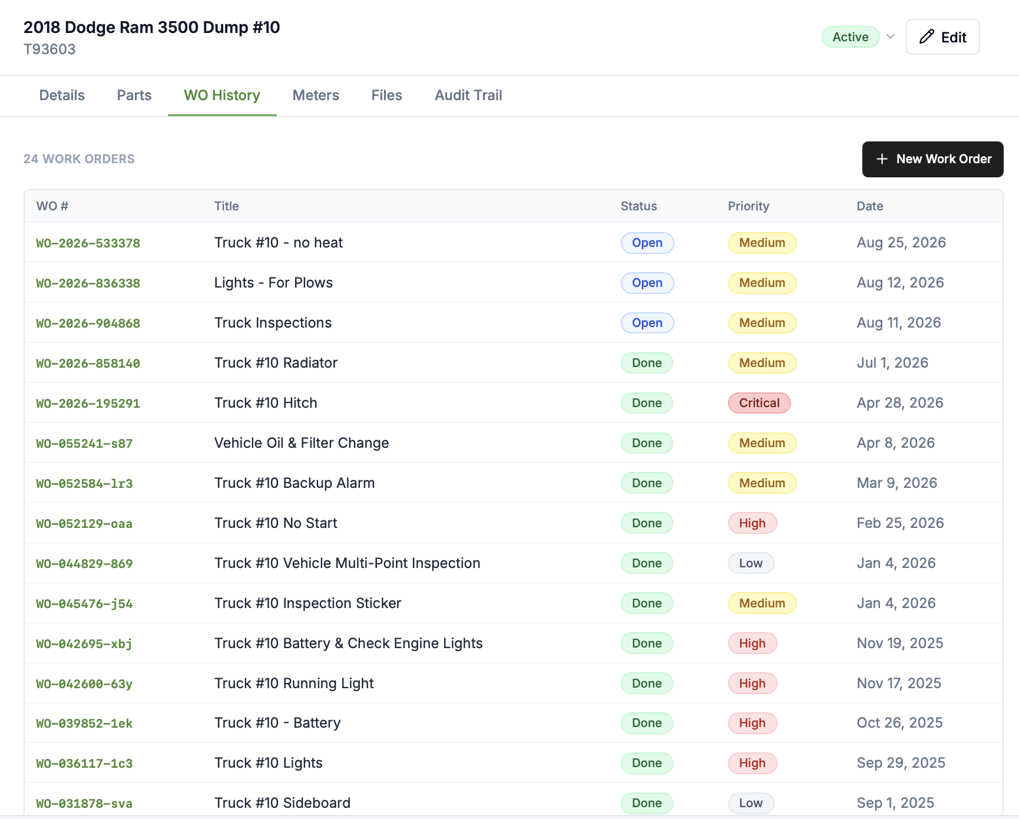Click Open status badge for Truck Inspections
1019x819 pixels.
[647, 323]
